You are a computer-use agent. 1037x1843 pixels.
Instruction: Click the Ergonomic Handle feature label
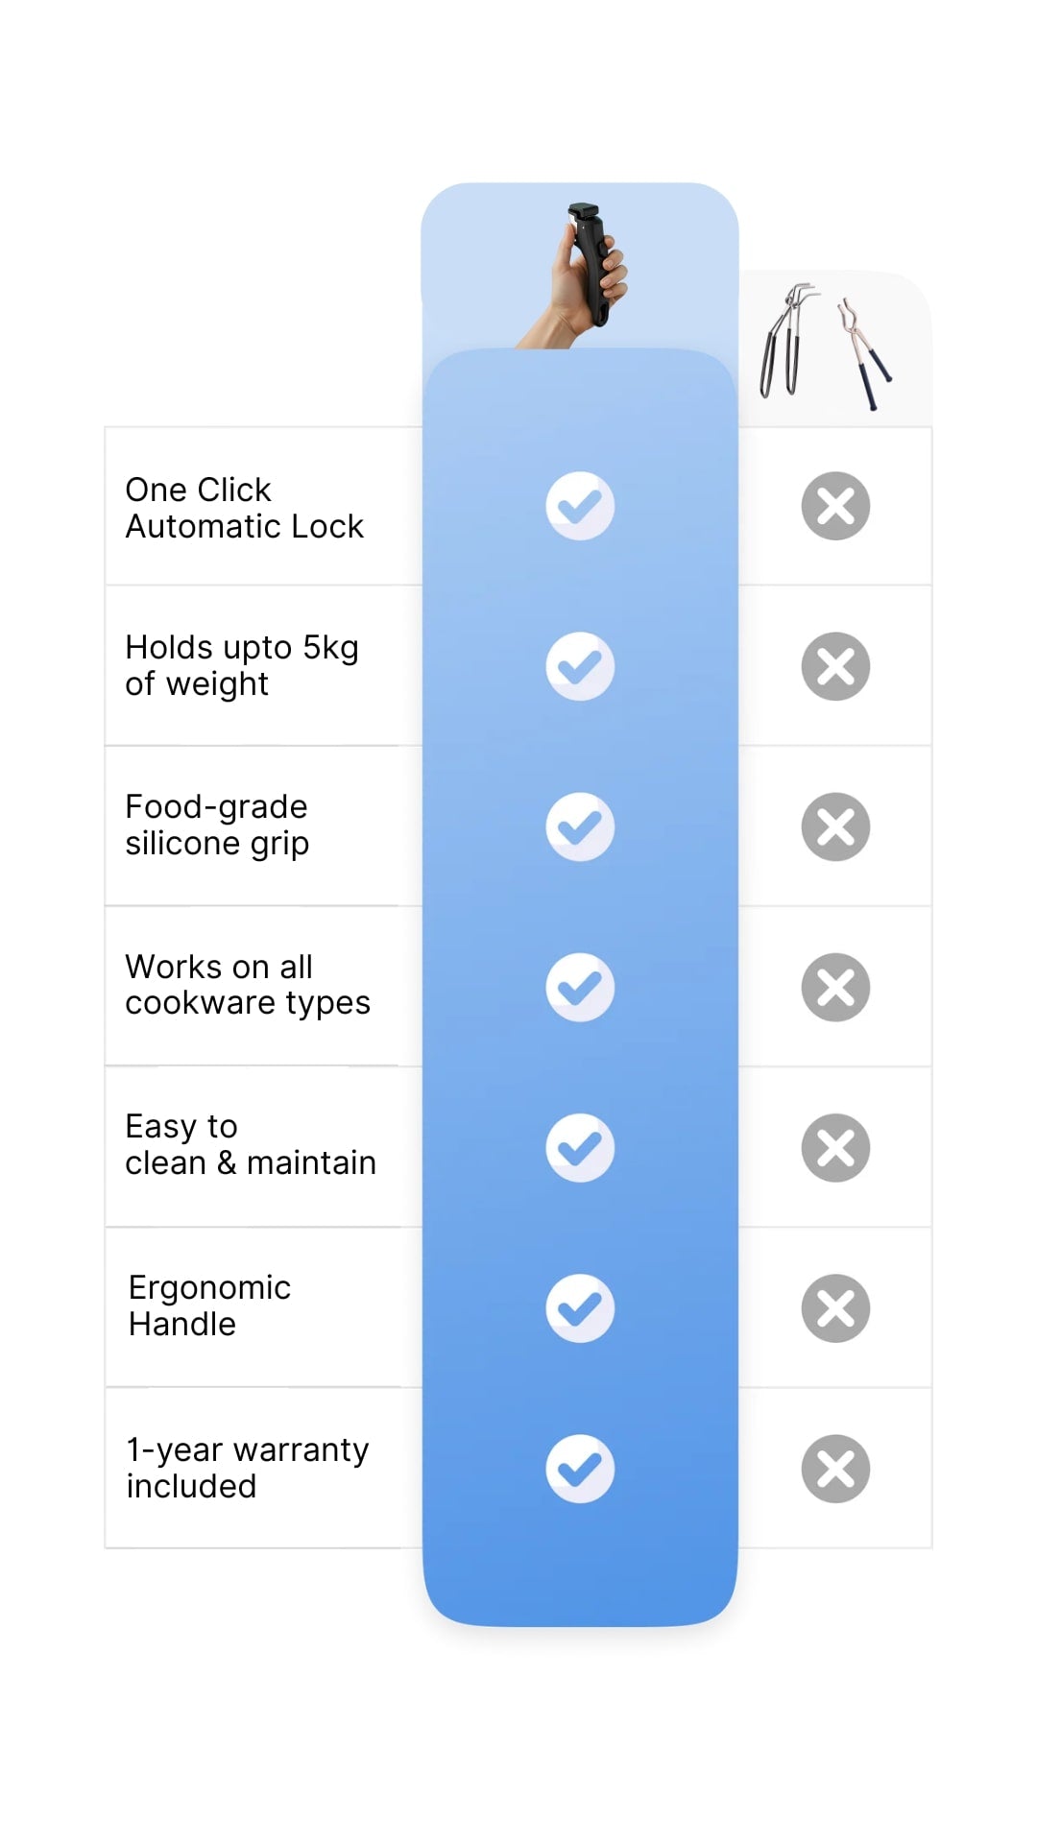[x=209, y=1305]
